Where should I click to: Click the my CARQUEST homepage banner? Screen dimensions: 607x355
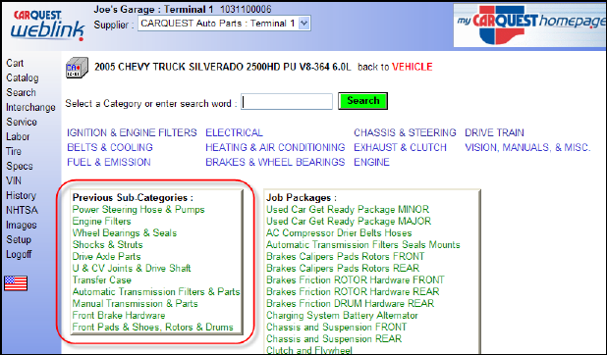coord(529,25)
